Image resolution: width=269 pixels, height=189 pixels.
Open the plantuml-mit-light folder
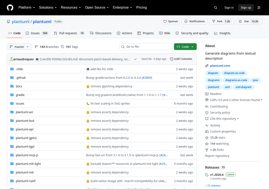click(28, 164)
